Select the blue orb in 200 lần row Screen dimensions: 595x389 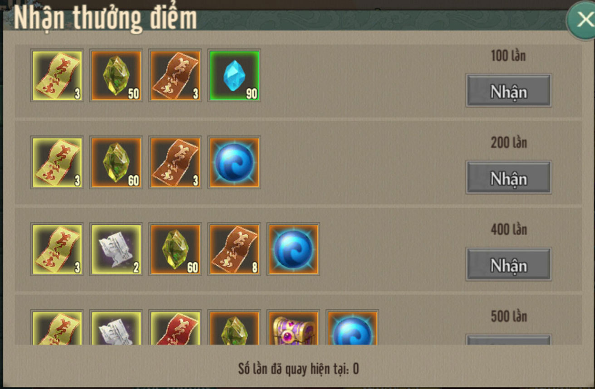pyautogui.click(x=234, y=162)
